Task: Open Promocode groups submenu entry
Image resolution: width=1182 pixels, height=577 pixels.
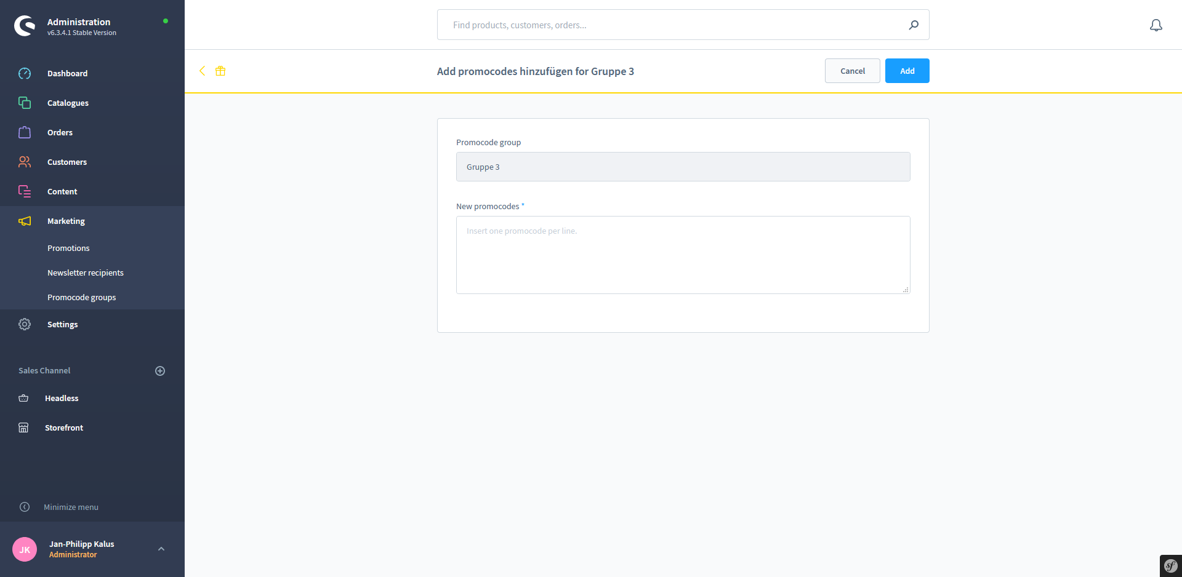Action: click(x=82, y=297)
